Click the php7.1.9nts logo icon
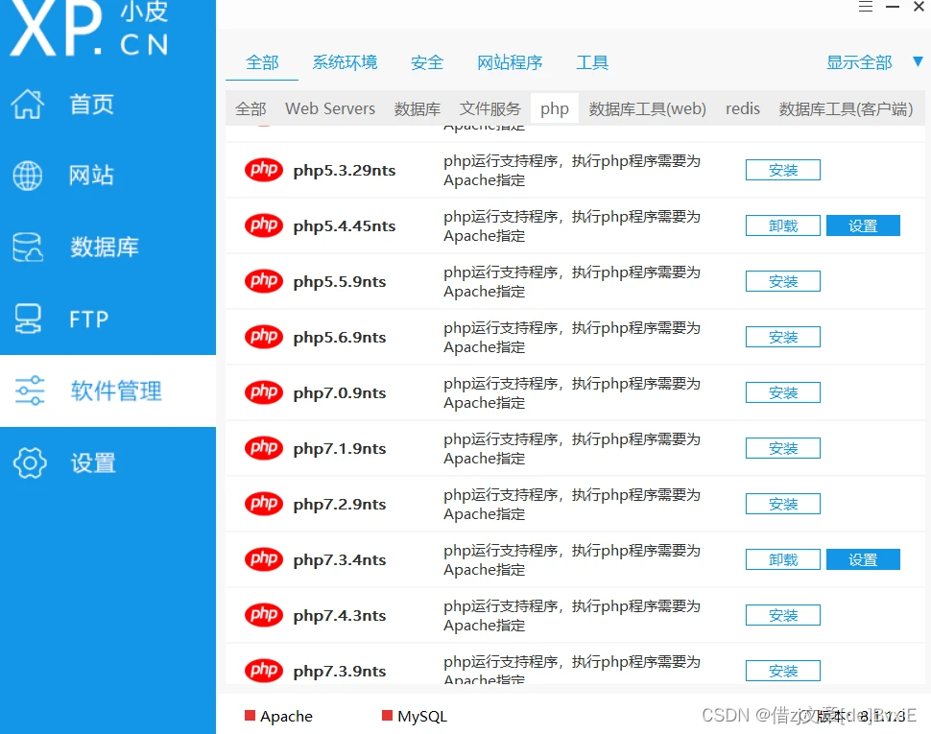 tap(264, 448)
